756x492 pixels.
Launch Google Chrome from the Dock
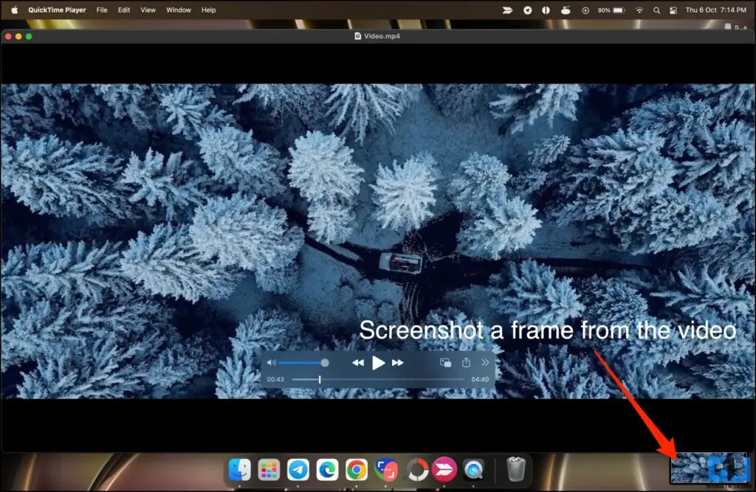[x=356, y=470]
